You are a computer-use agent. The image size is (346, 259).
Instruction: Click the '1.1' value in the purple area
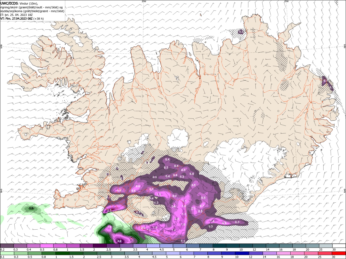pyautogui.click(x=185, y=201)
